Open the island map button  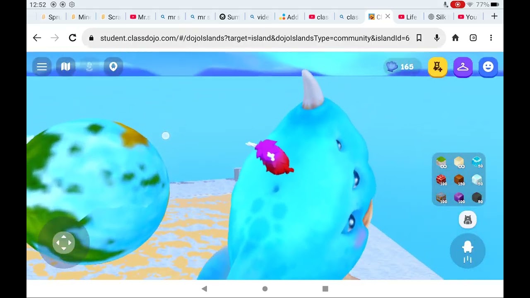pyautogui.click(x=66, y=67)
